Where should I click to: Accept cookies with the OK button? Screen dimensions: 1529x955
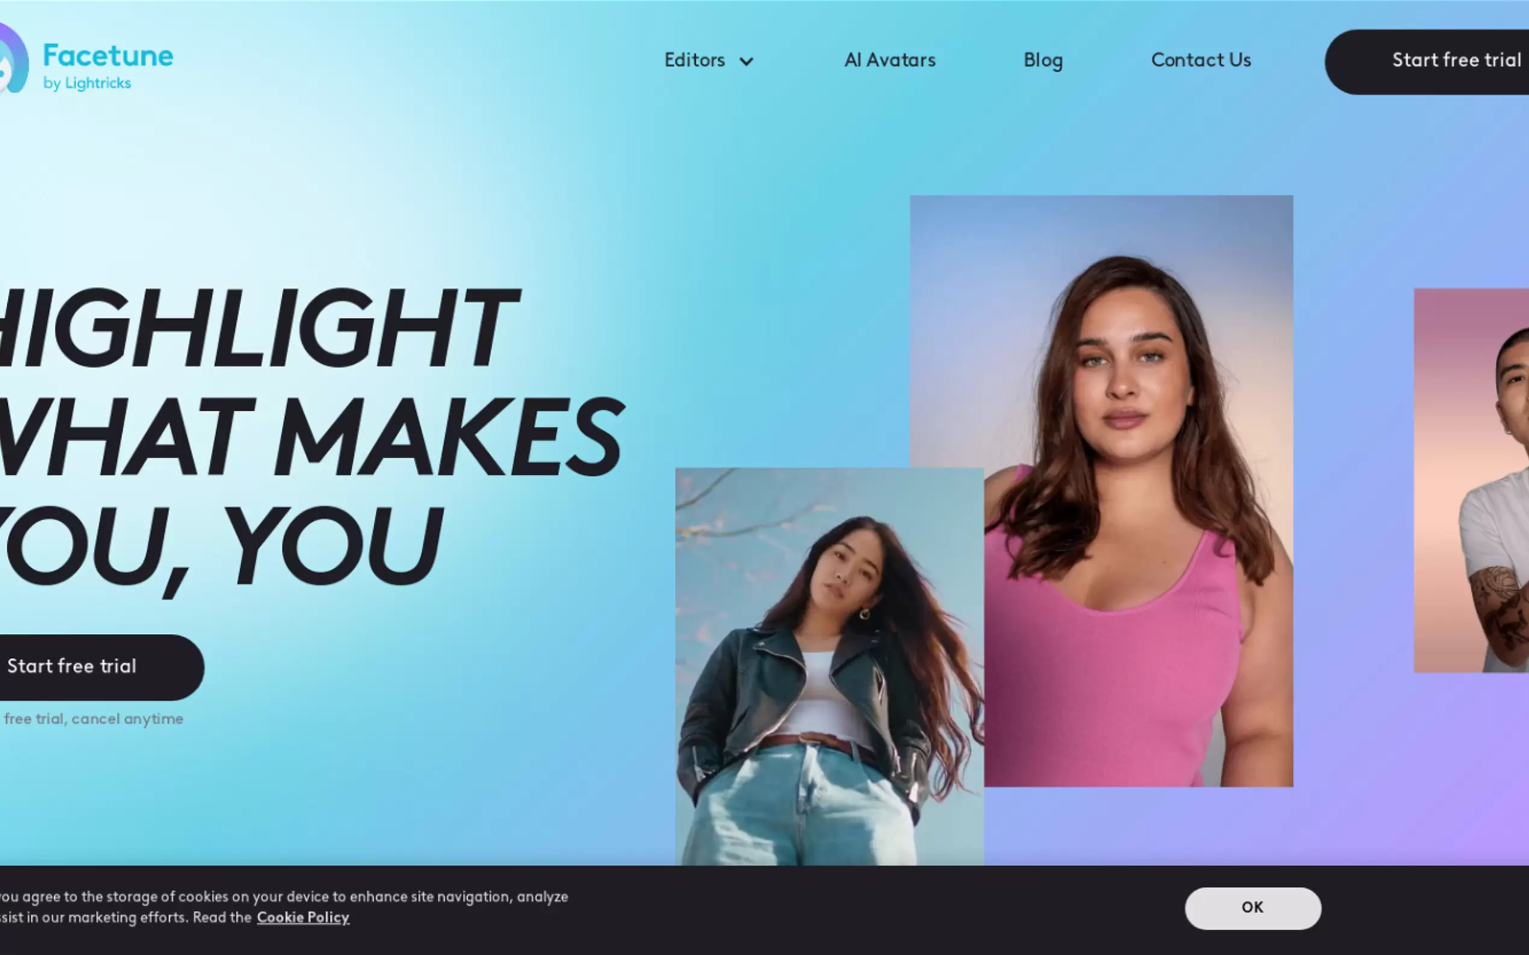(1253, 907)
